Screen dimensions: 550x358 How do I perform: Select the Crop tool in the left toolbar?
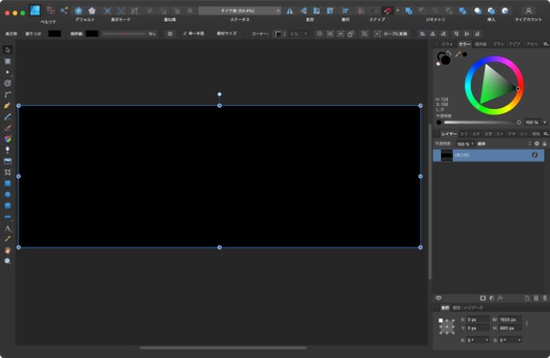7,172
